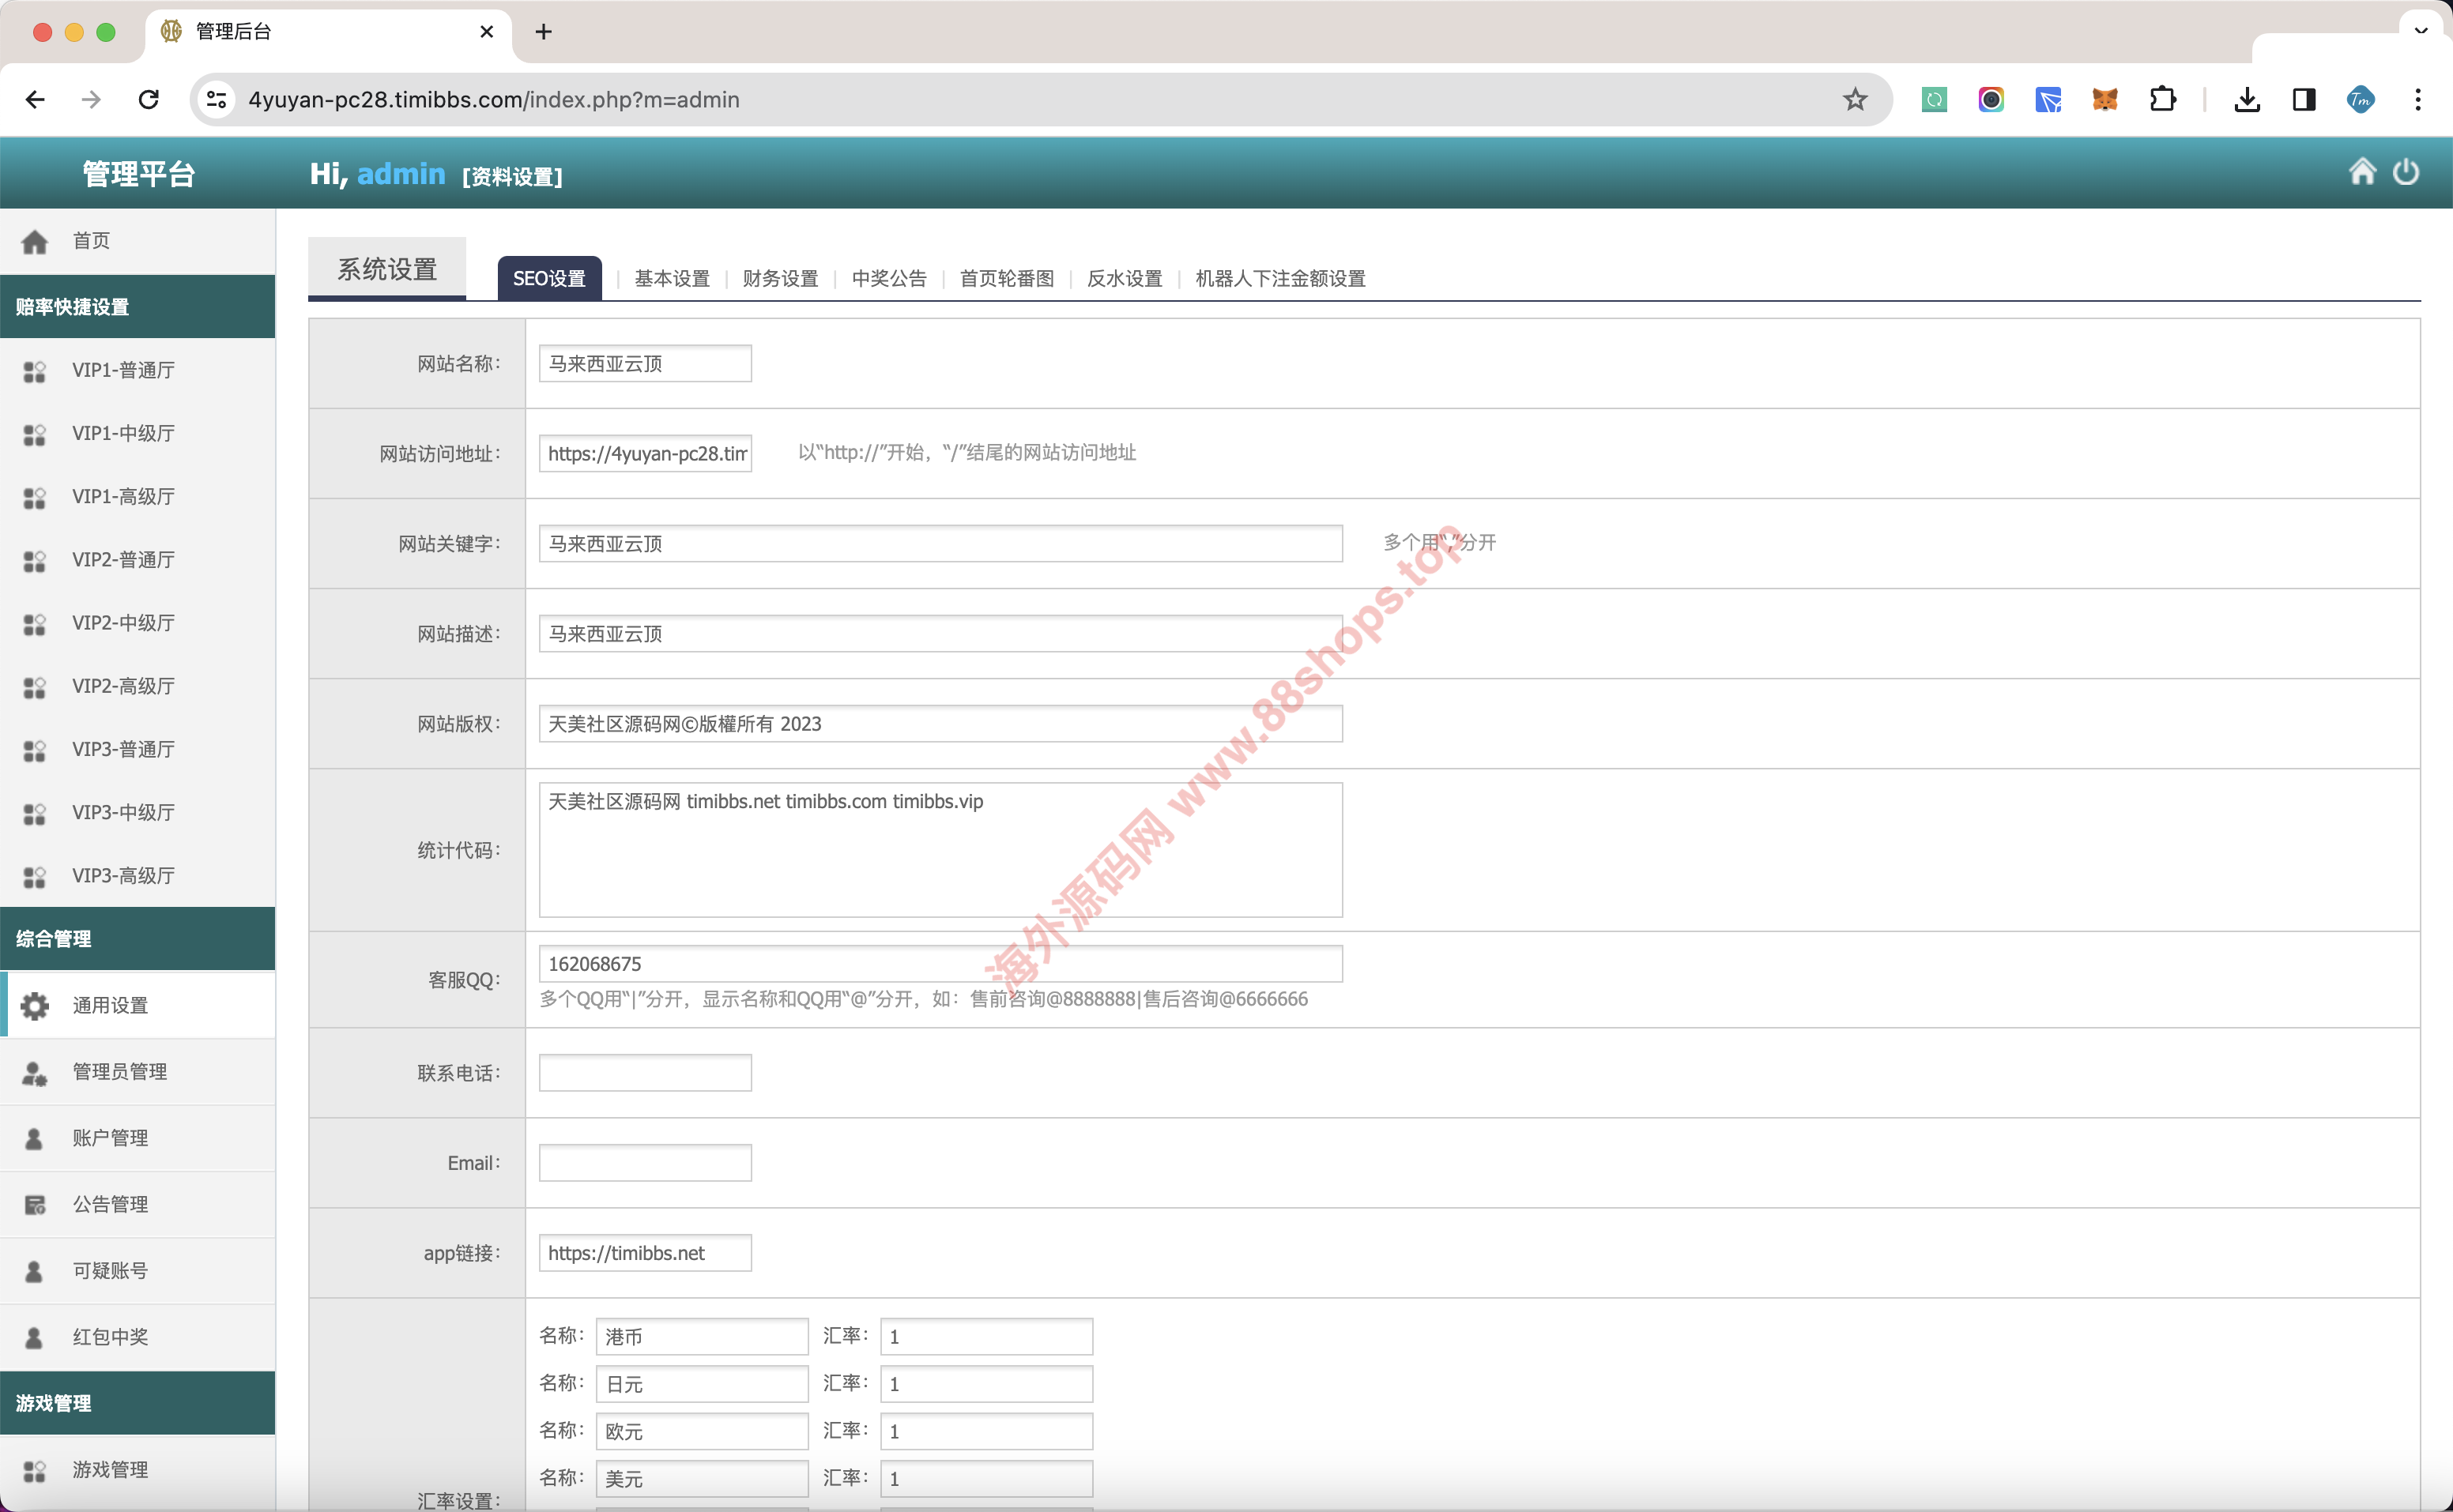Viewport: 2453px width, 1512px height.
Task: Expand the tab search chevron in the tab bar
Action: (2421, 31)
